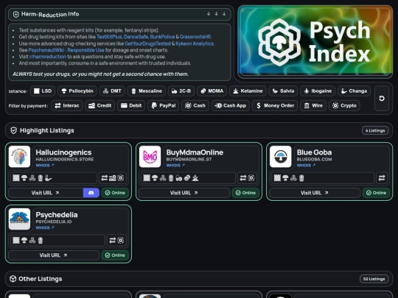
Task: Click the shield icon beside Harm-Reduction Info
Action: tap(15, 15)
